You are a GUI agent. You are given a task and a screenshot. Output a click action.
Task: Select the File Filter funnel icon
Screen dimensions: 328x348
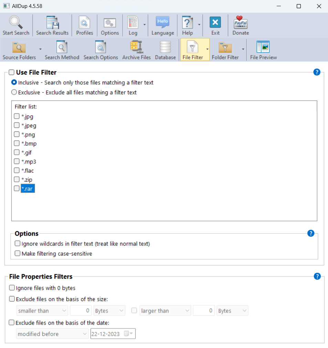tap(192, 47)
